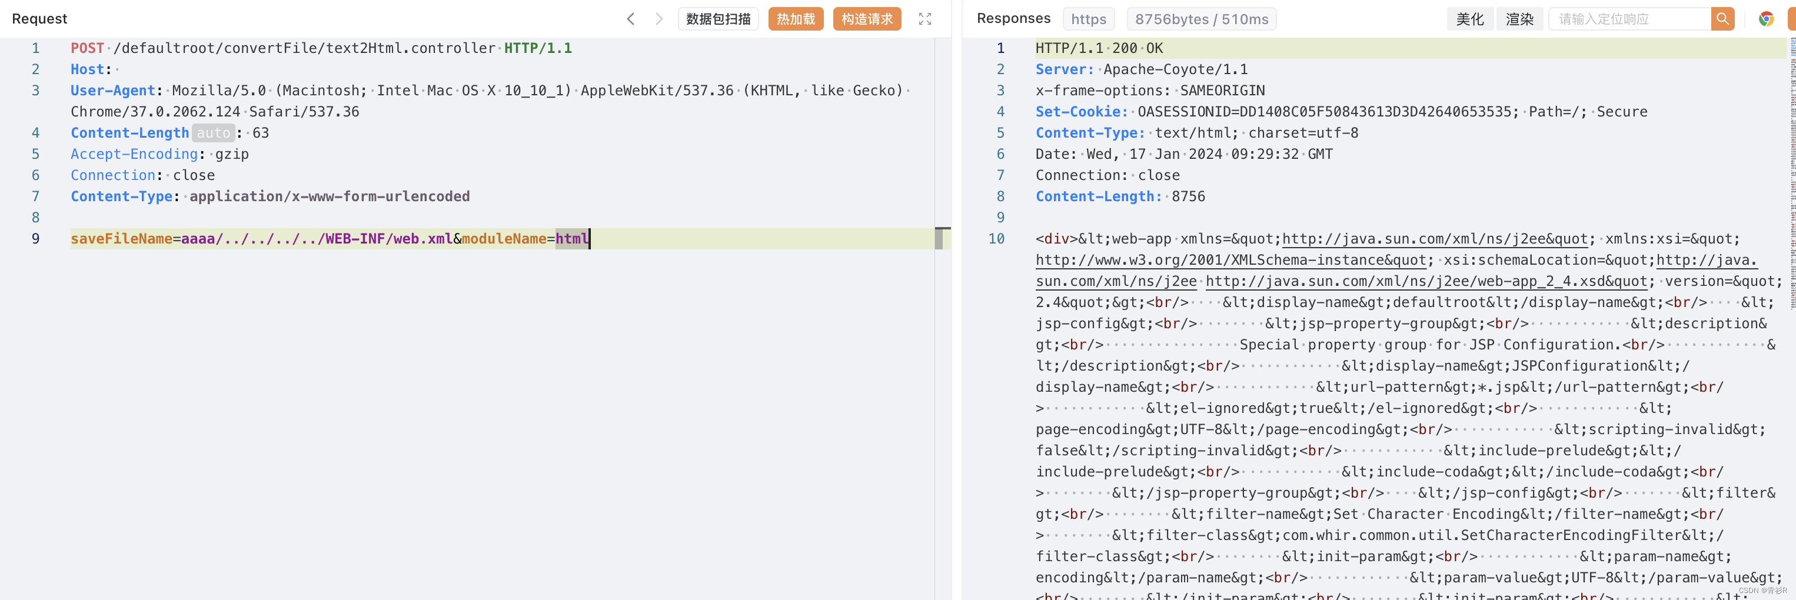This screenshot has height=600, width=1796.
Task: Click the 数据包扫描 packet scan button
Action: click(x=718, y=19)
